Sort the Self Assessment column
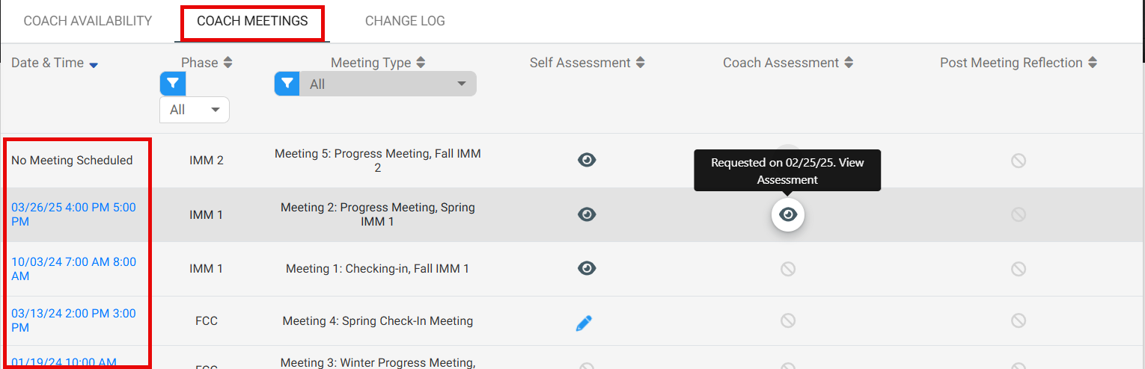This screenshot has width=1145, height=369. coord(640,63)
